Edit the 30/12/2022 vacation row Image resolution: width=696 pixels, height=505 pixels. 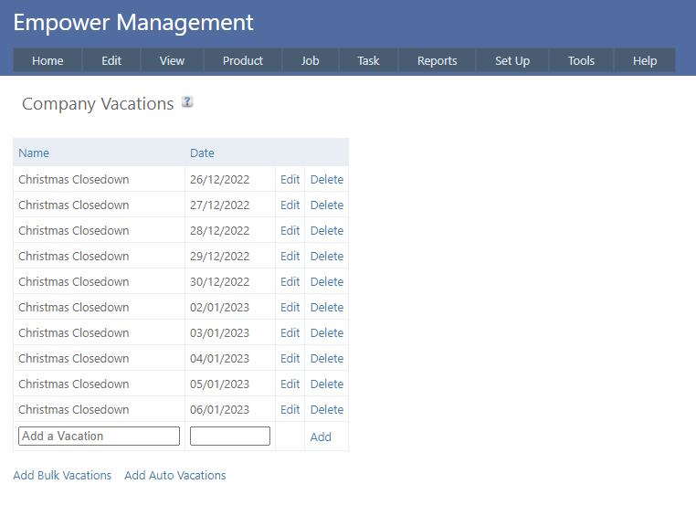click(x=290, y=282)
